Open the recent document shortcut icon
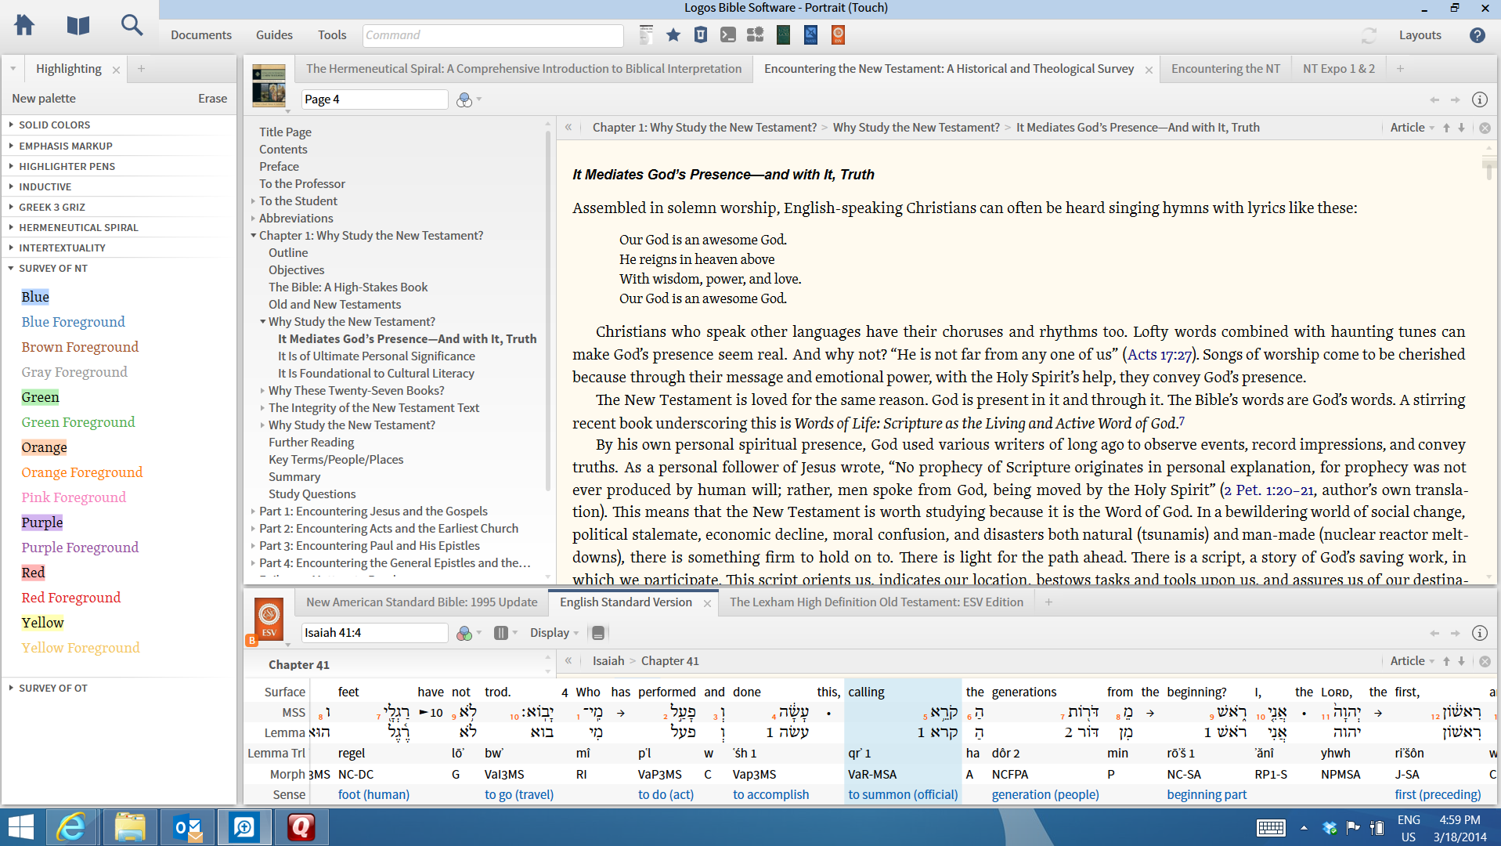This screenshot has width=1501, height=846. tap(646, 34)
